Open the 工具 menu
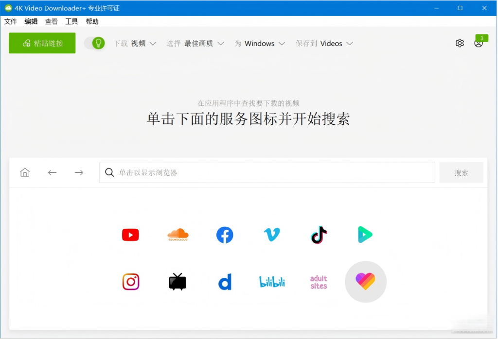The width and height of the screenshot is (498, 339). point(71,21)
